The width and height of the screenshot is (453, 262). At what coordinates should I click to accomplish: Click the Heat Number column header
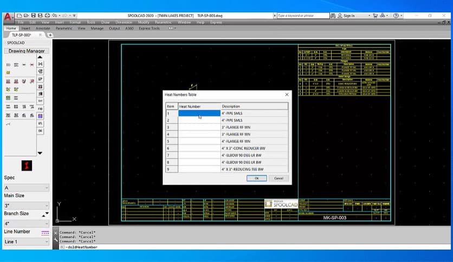coord(199,107)
